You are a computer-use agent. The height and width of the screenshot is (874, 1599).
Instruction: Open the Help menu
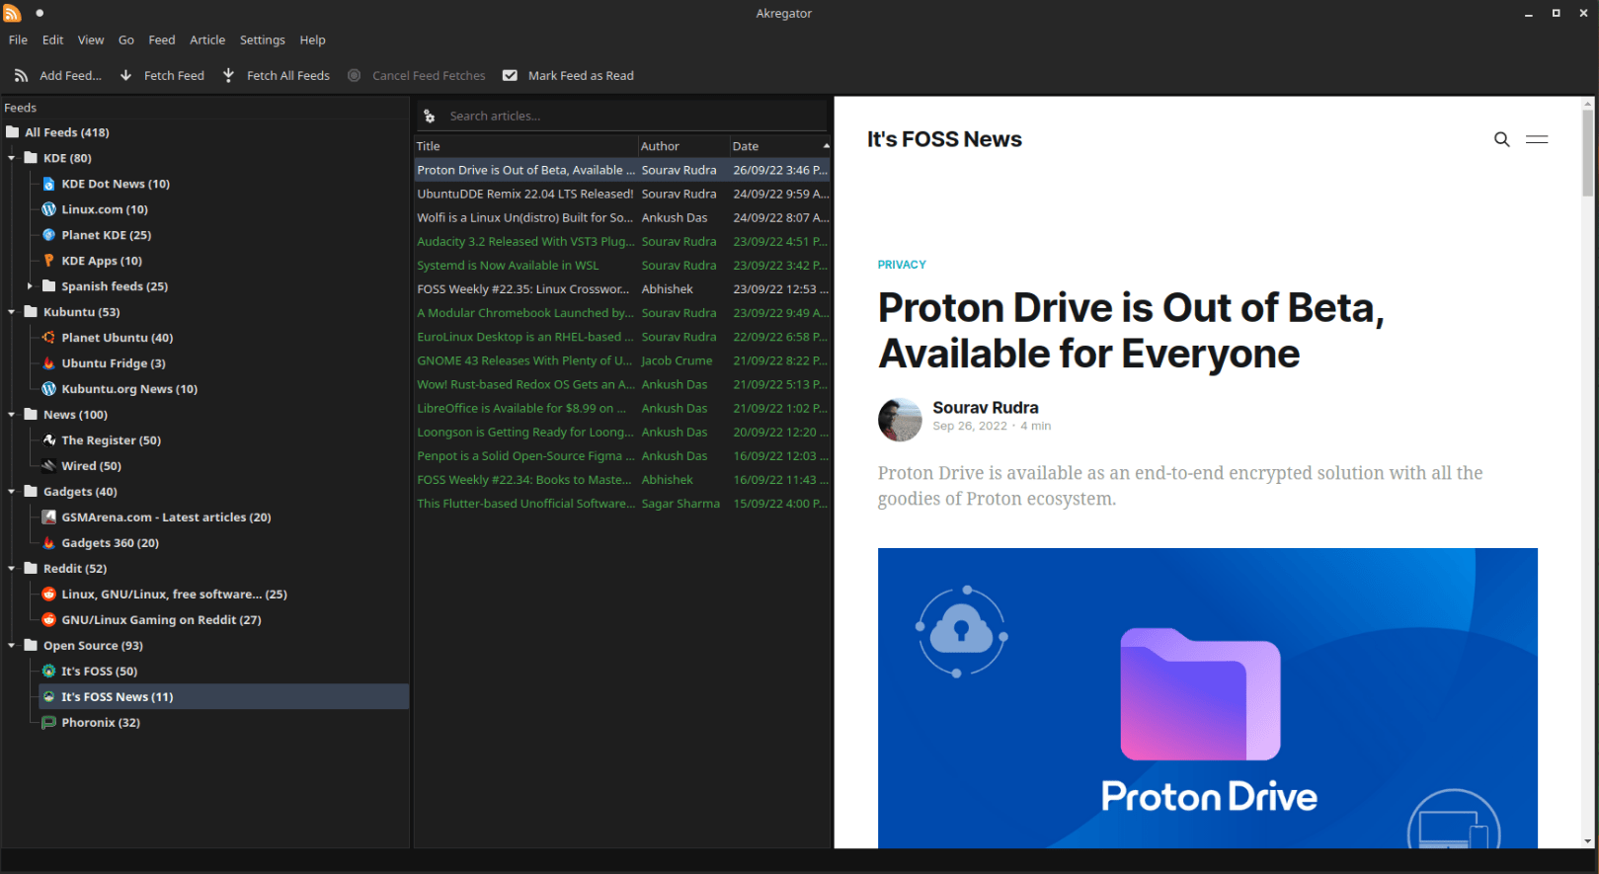[x=313, y=40]
